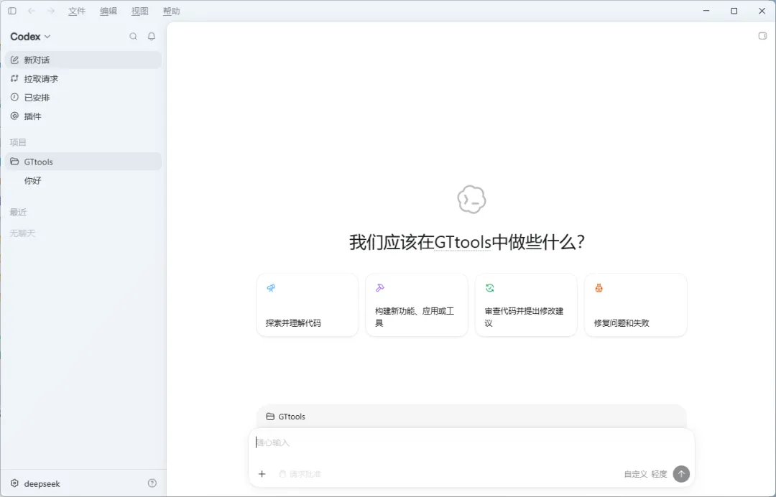Focus the 随心输入 message field
This screenshot has width=776, height=497.
(471, 442)
